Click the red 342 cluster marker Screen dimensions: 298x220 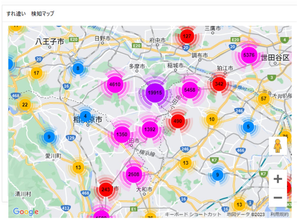click(x=219, y=84)
